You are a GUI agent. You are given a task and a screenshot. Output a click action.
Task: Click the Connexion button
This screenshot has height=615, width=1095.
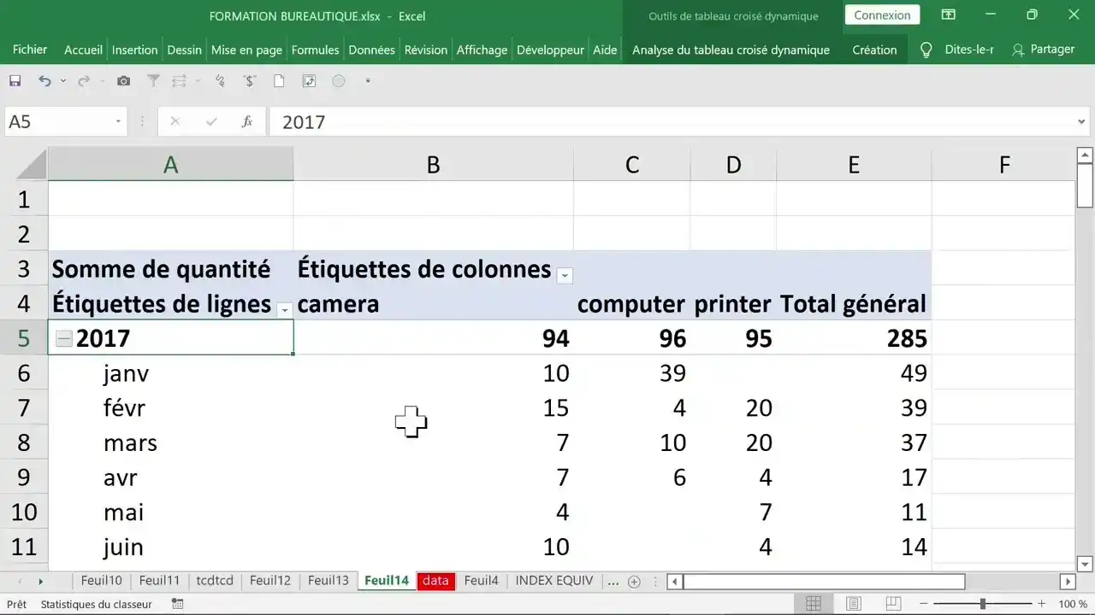(x=882, y=15)
